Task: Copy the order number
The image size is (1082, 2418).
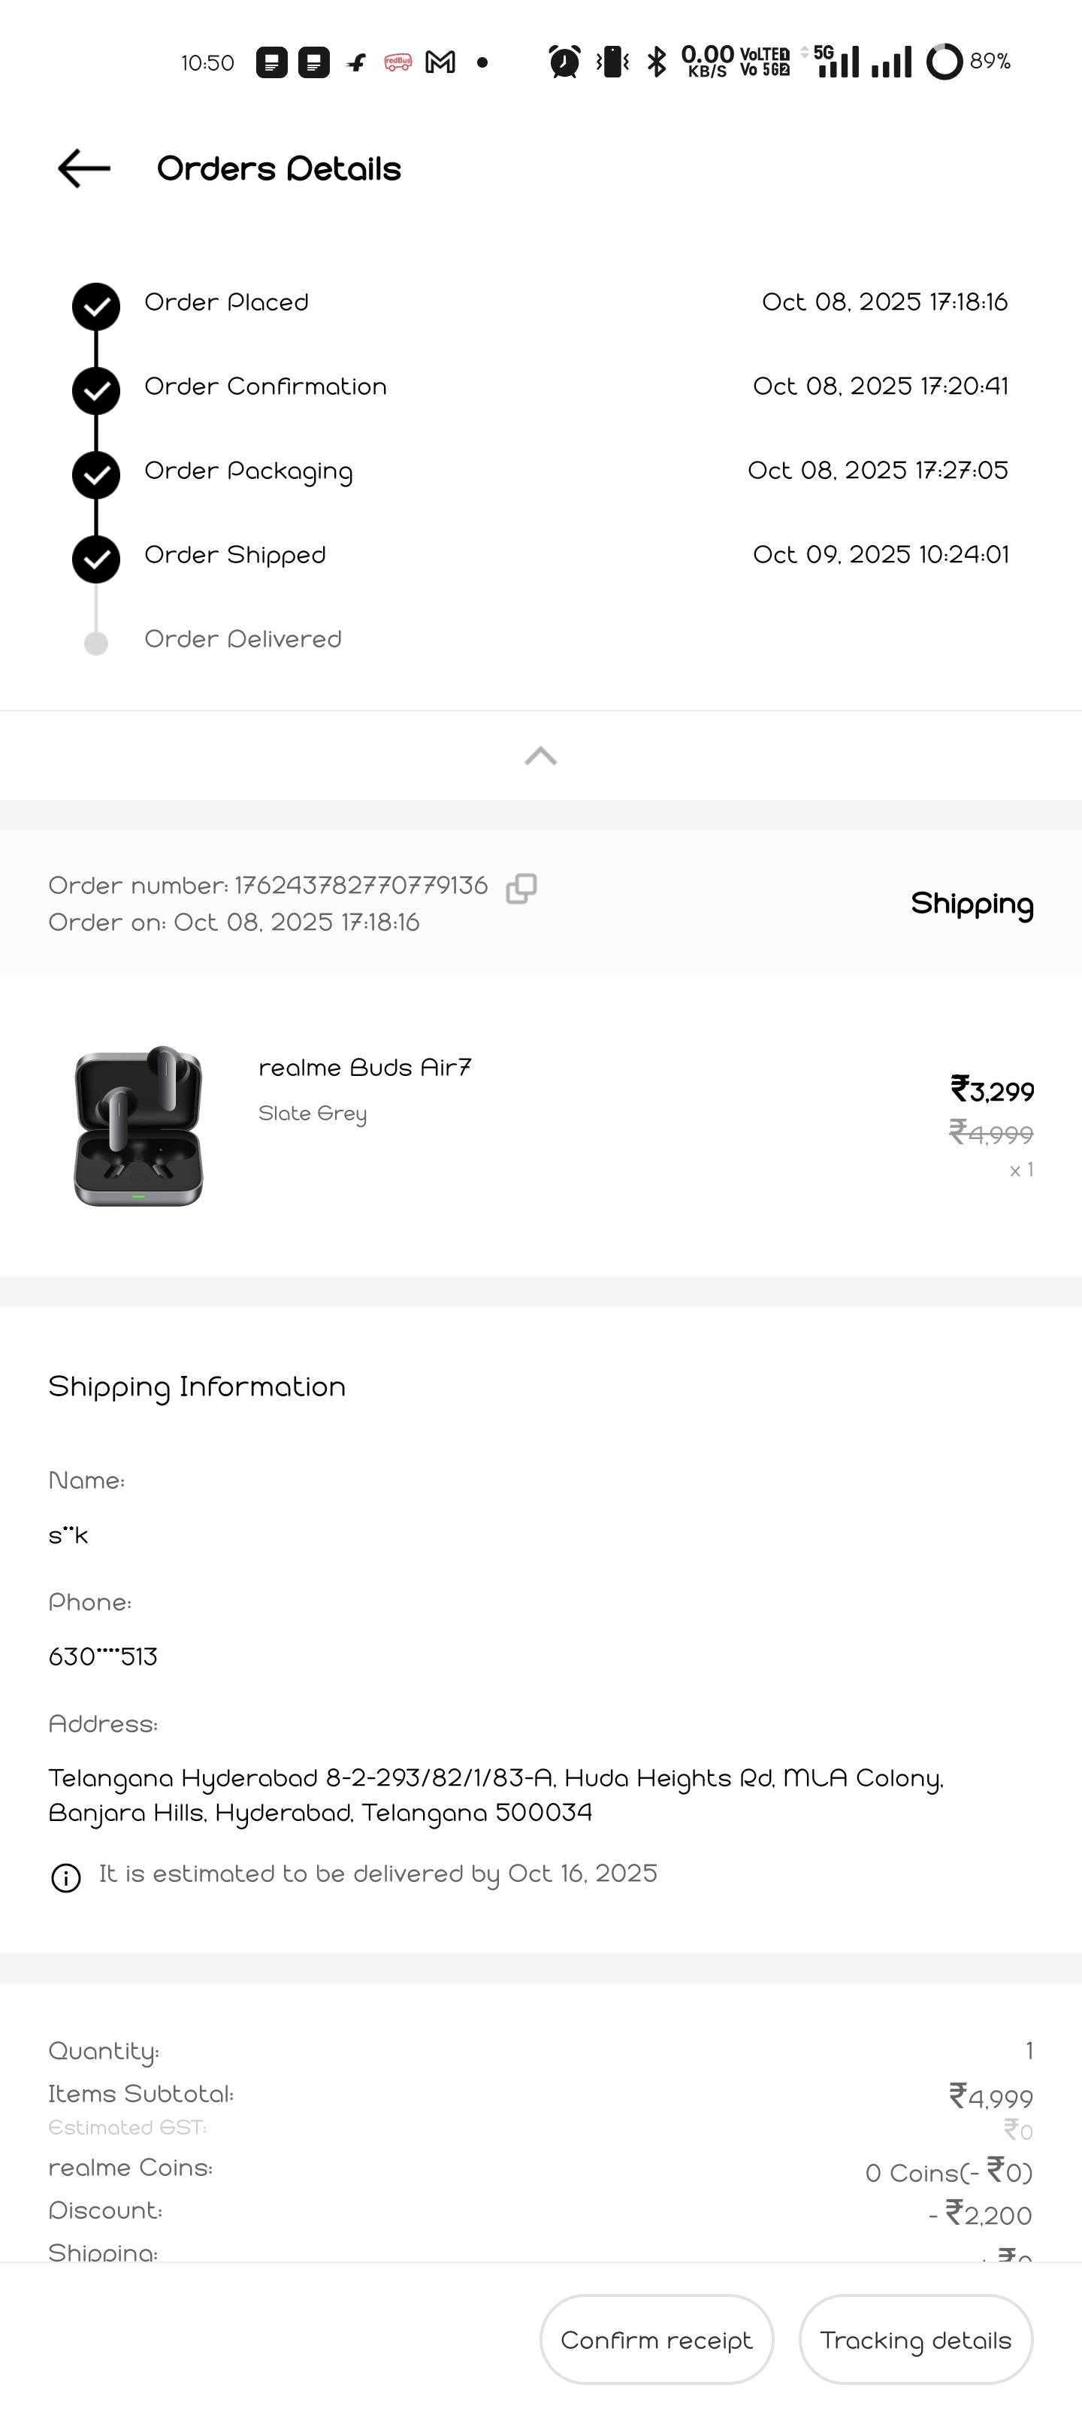Action: [521, 888]
